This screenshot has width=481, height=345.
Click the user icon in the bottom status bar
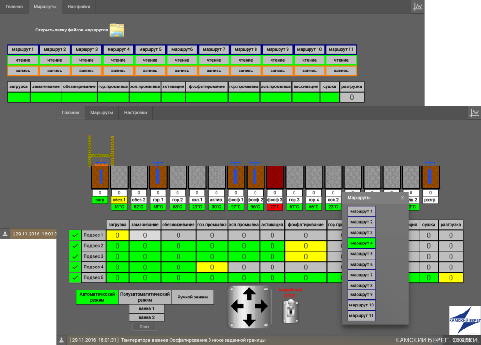point(61,340)
